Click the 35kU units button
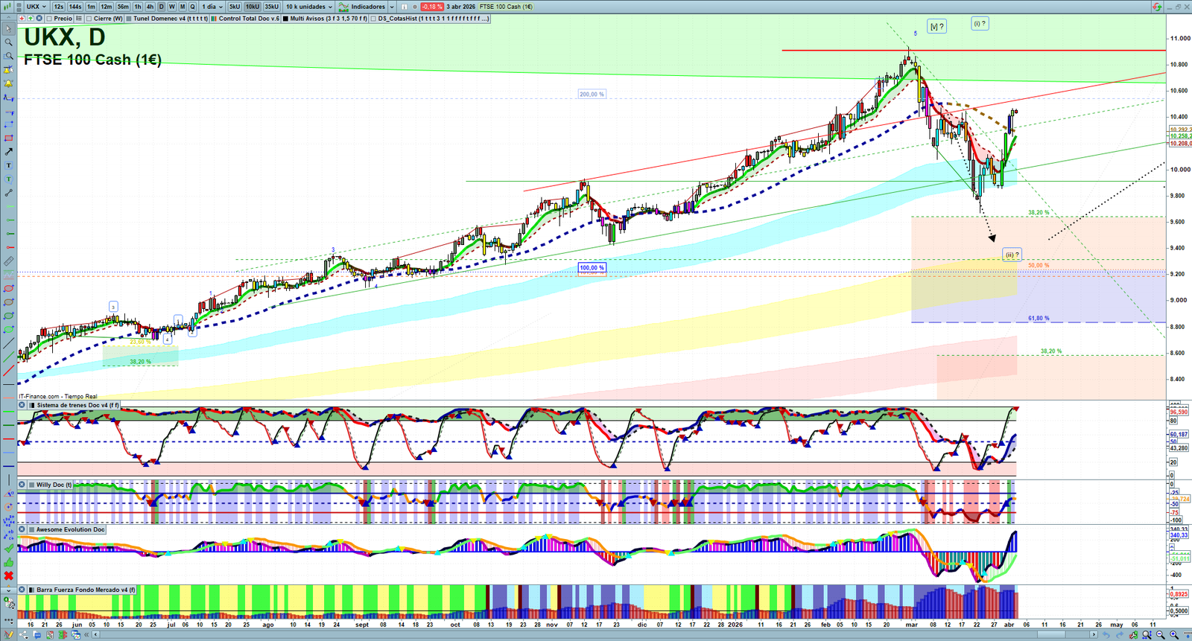 271,7
